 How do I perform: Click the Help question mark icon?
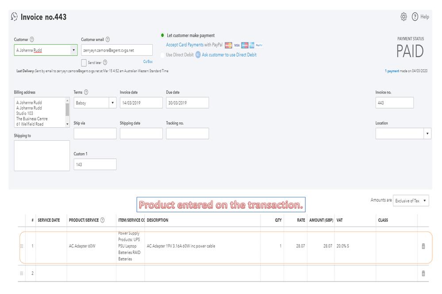click(415, 17)
